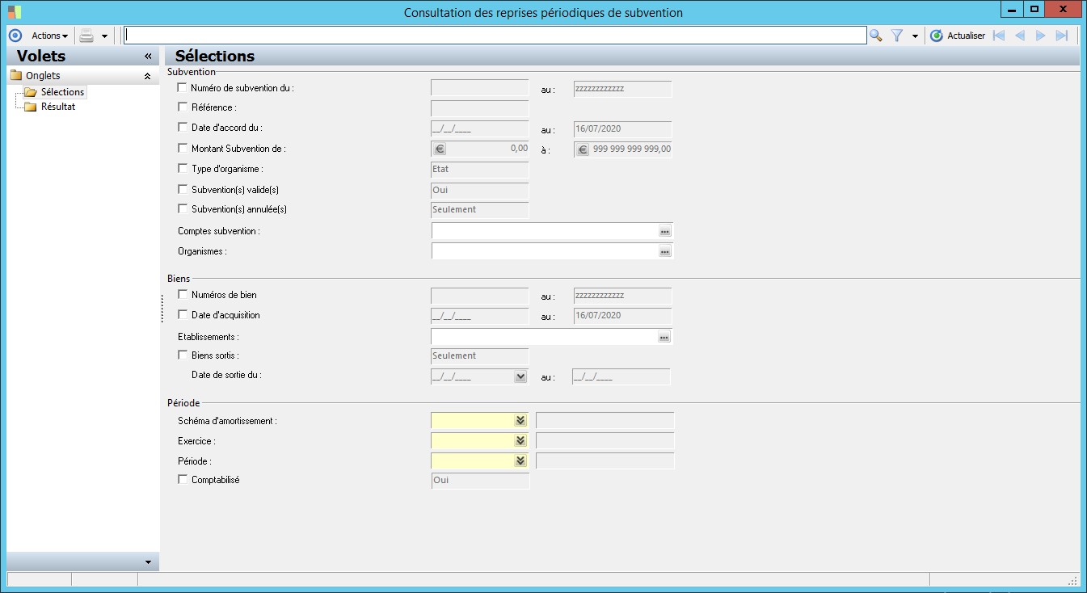Image resolution: width=1087 pixels, height=593 pixels.
Task: Tick the Référence checkbox
Action: point(183,107)
